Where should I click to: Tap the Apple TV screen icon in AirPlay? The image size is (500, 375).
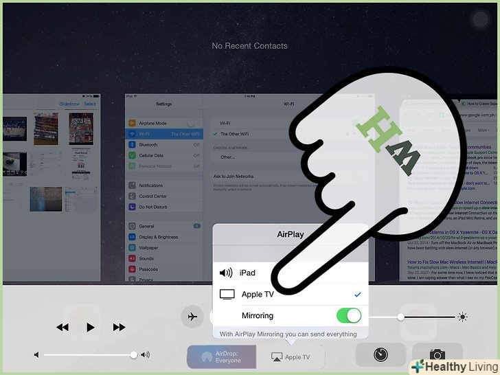point(227,295)
